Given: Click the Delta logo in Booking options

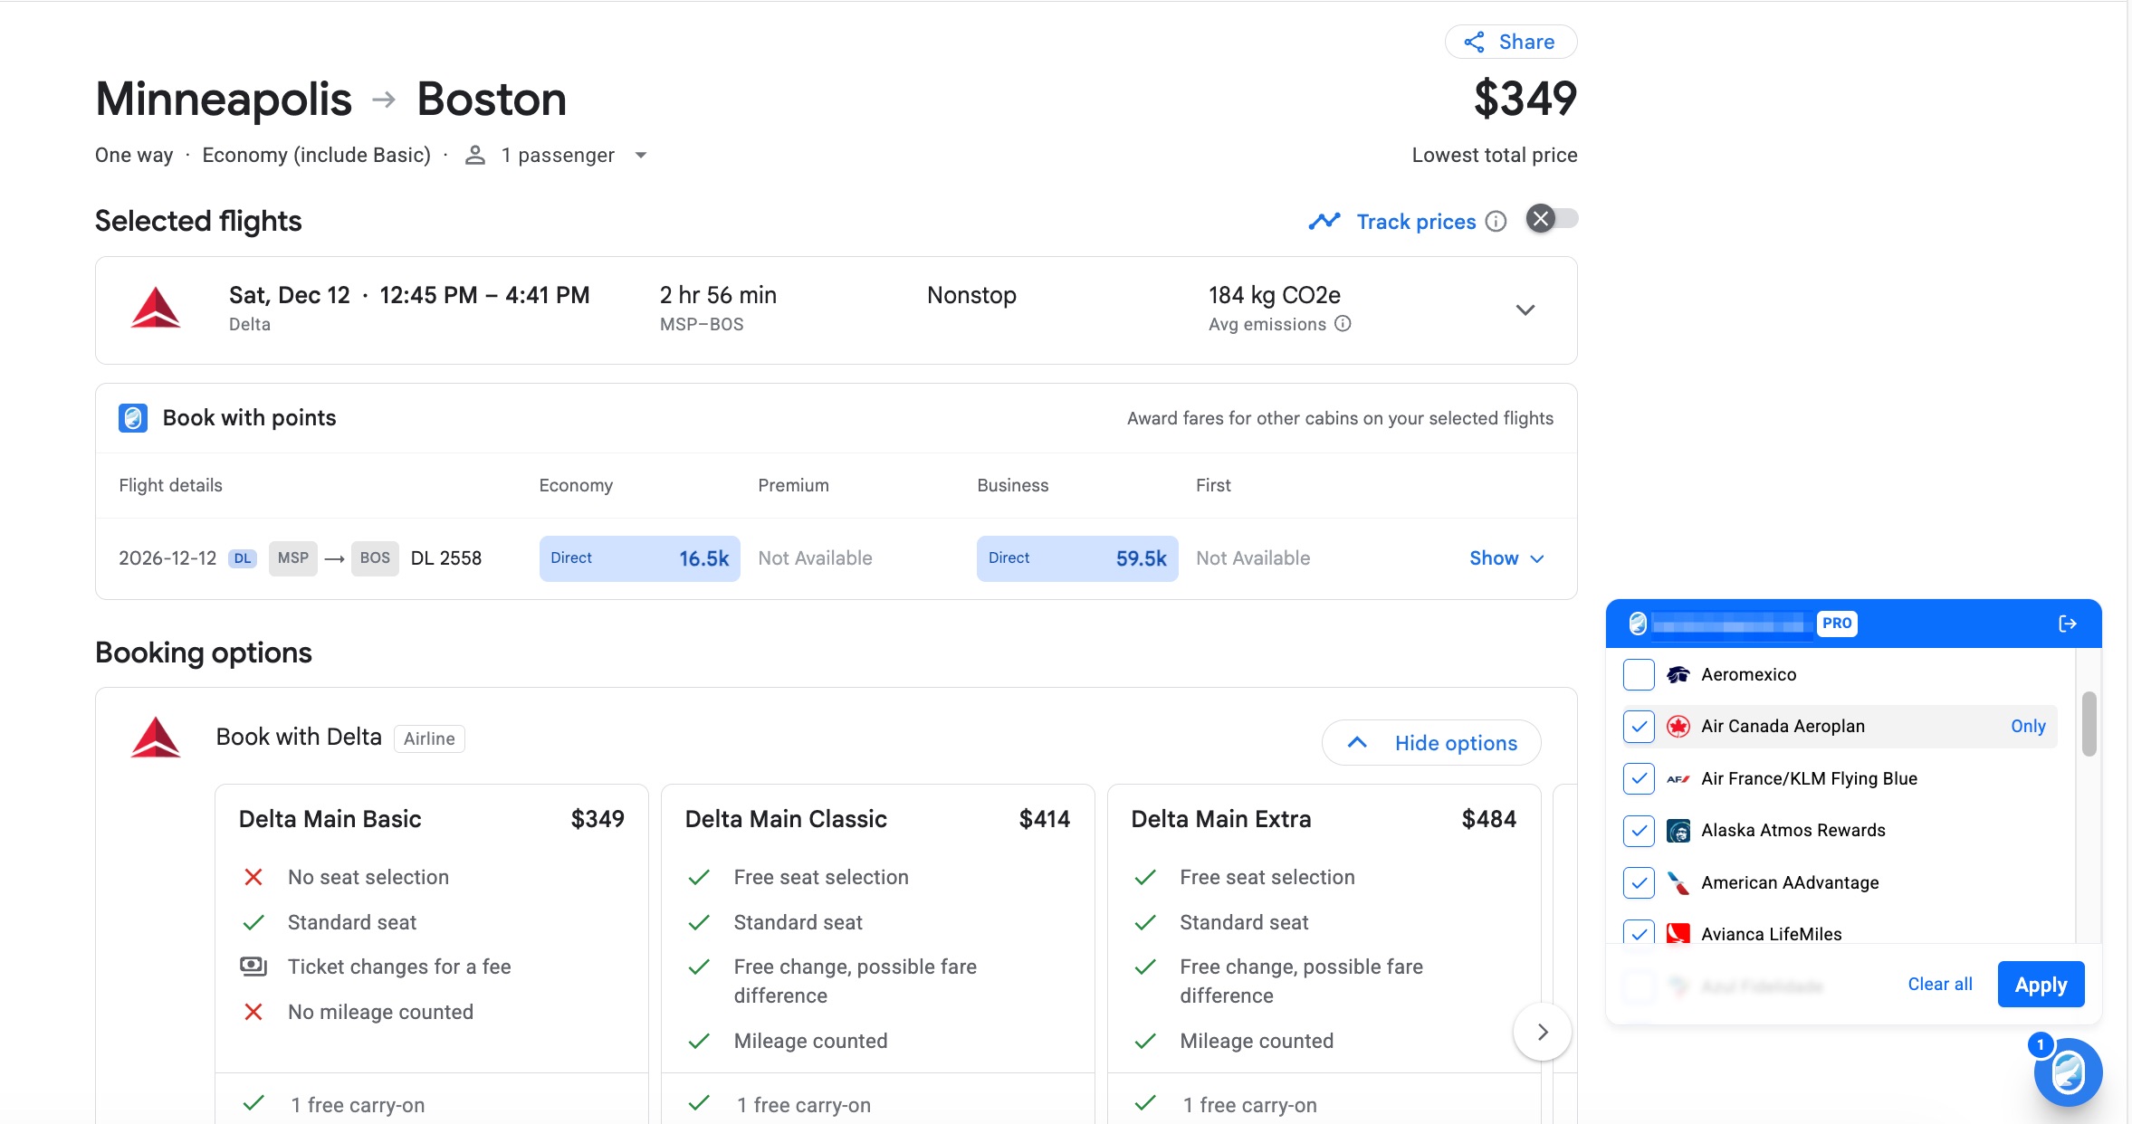Looking at the screenshot, I should point(156,738).
